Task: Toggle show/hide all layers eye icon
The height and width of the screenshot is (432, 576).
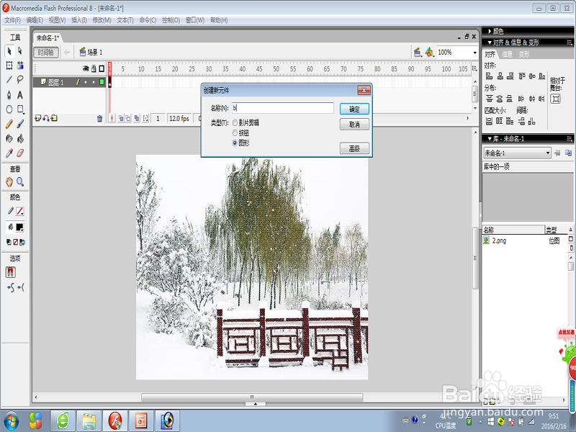Action: point(86,68)
